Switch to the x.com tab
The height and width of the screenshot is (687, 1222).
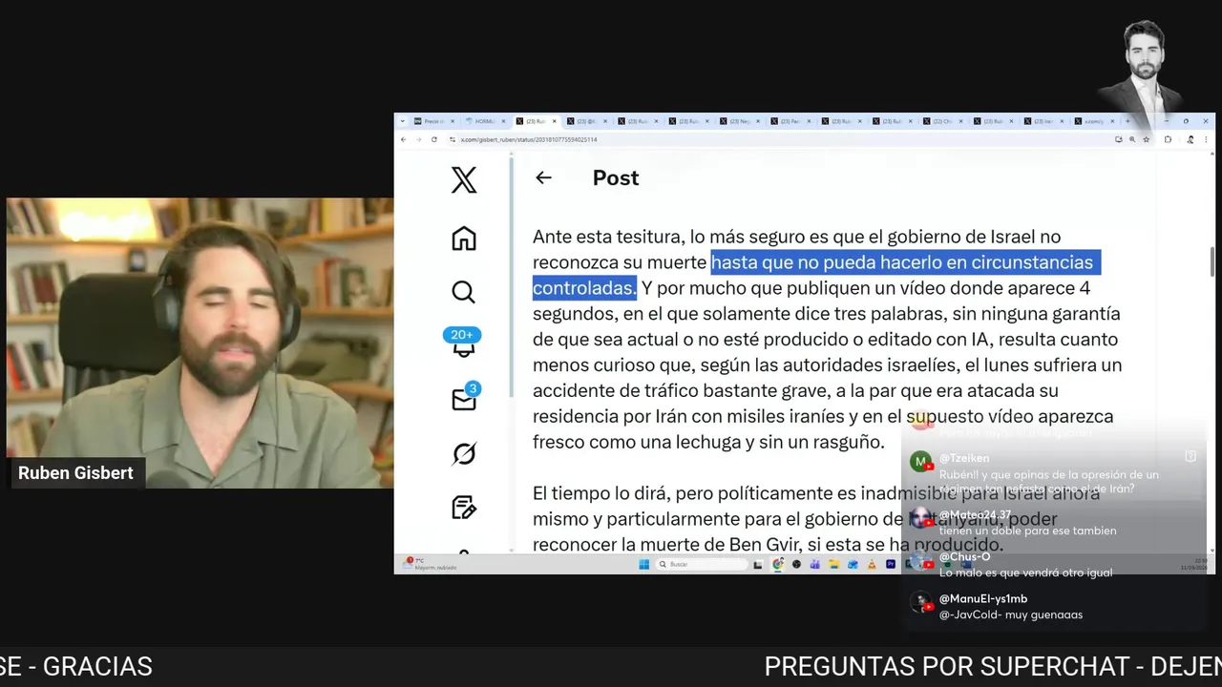[x=1095, y=121]
